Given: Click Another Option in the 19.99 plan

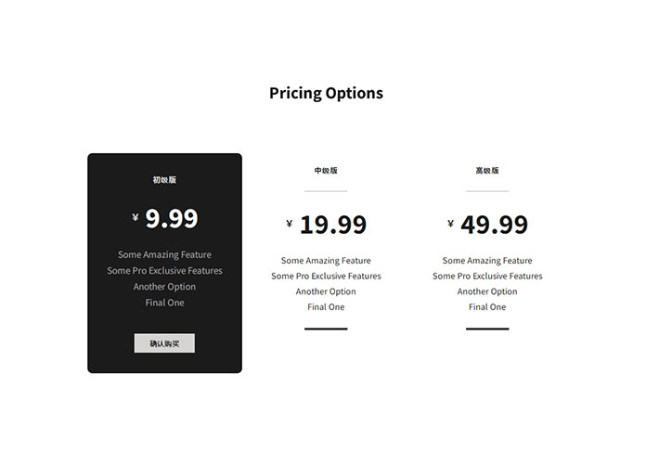Looking at the screenshot, I should point(326,291).
